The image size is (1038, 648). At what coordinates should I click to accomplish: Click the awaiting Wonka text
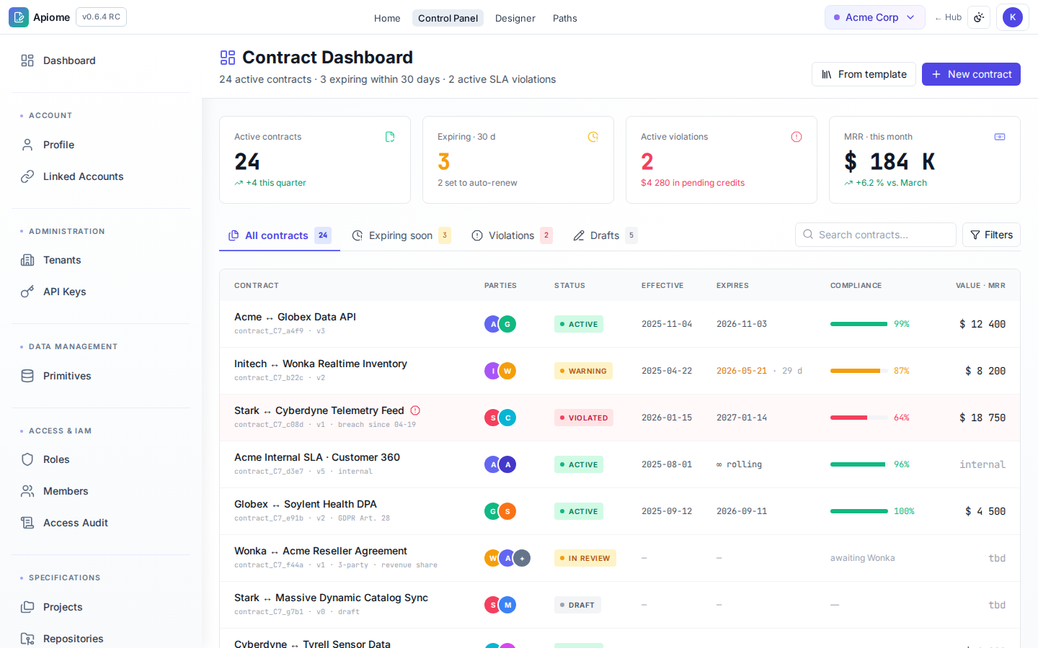(x=862, y=558)
